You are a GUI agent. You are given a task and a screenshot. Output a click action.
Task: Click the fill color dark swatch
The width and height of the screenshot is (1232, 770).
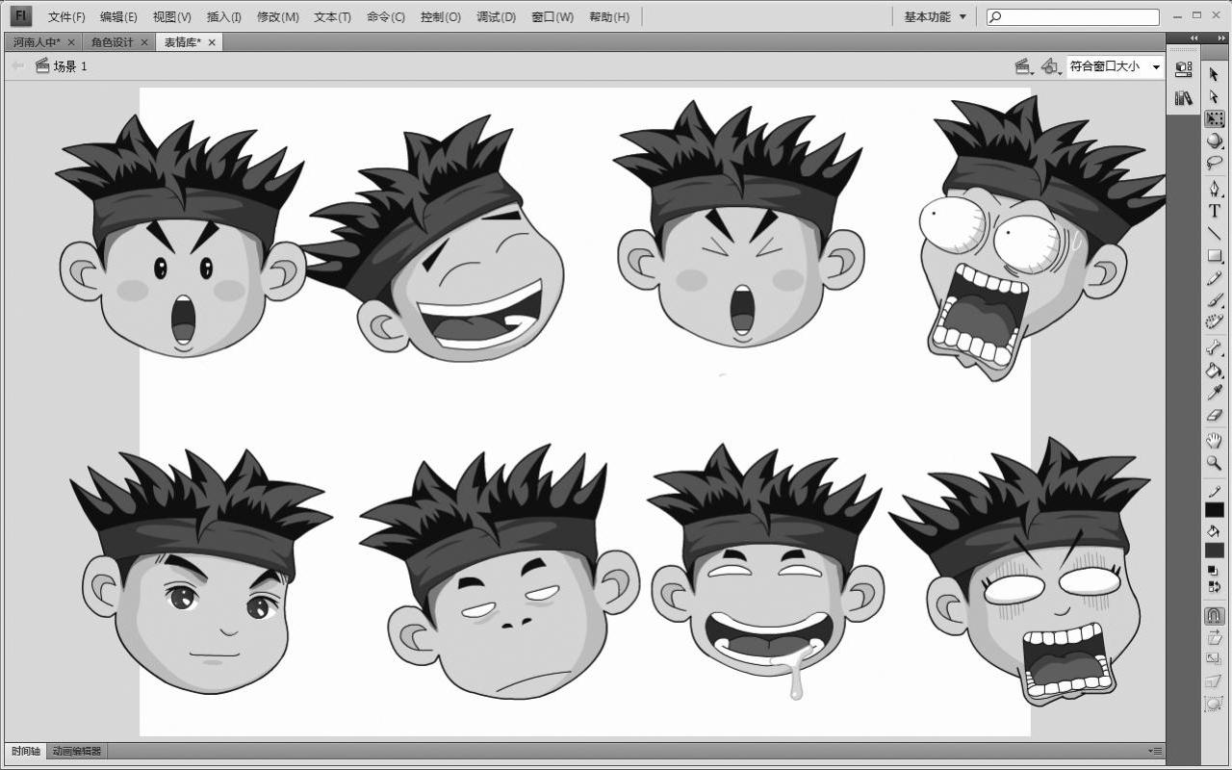pos(1214,550)
